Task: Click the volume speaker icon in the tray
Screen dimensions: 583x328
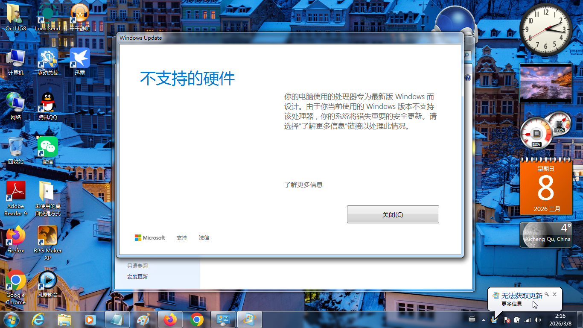Action: pyautogui.click(x=538, y=319)
